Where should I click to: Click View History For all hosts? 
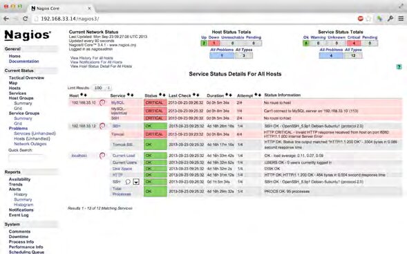click(x=92, y=58)
